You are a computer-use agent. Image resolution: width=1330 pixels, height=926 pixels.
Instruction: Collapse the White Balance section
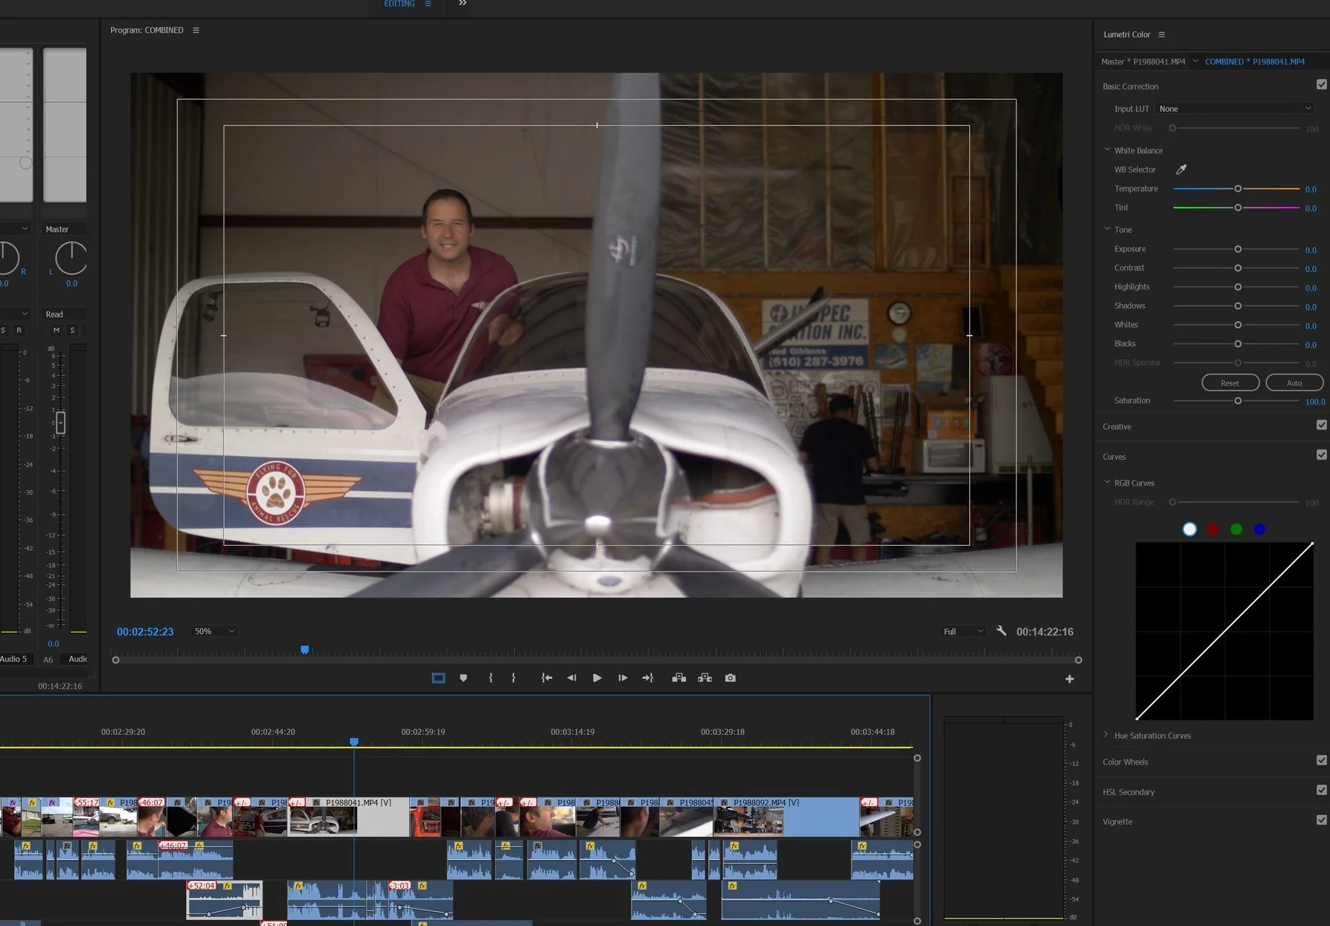click(1107, 150)
